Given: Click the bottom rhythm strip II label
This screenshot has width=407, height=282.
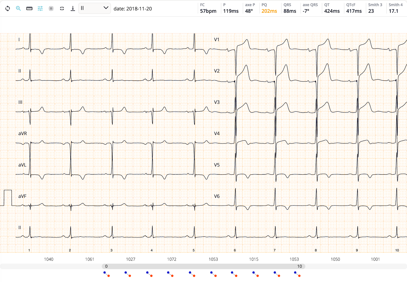Looking at the screenshot, I should tap(20, 227).
